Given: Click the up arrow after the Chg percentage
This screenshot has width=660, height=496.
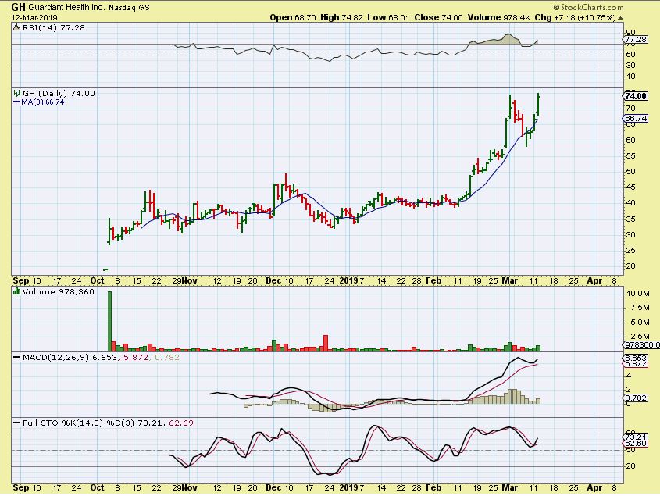Looking at the screenshot, I should pos(620,18).
